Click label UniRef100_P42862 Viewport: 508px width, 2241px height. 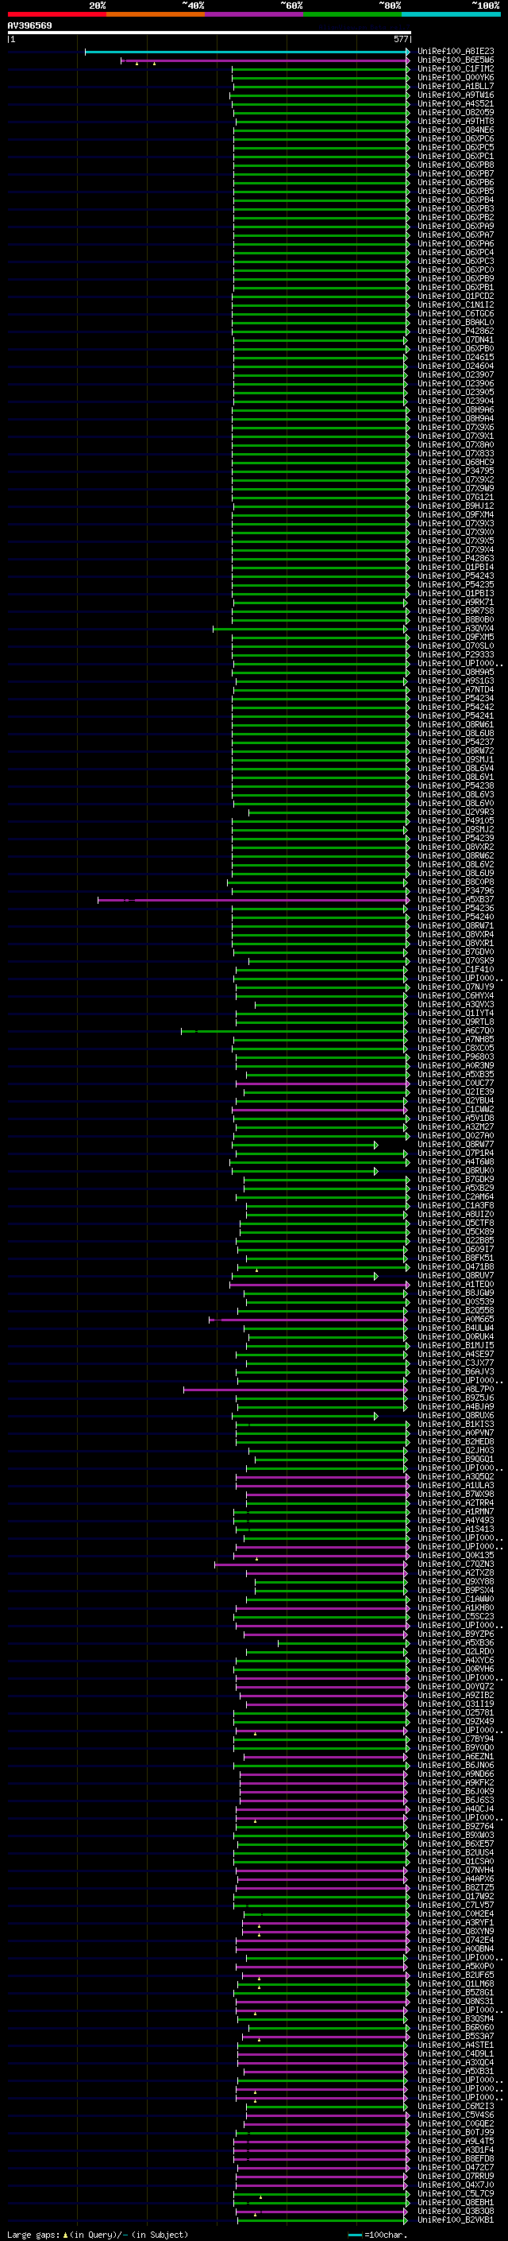pos(456,331)
